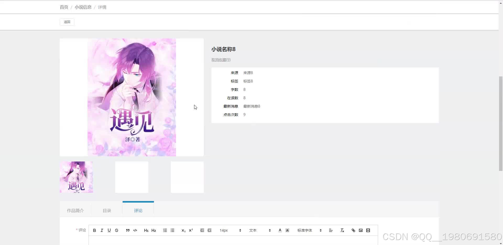The width and height of the screenshot is (503, 245).
Task: Enable subscript formatting
Action: point(183,230)
